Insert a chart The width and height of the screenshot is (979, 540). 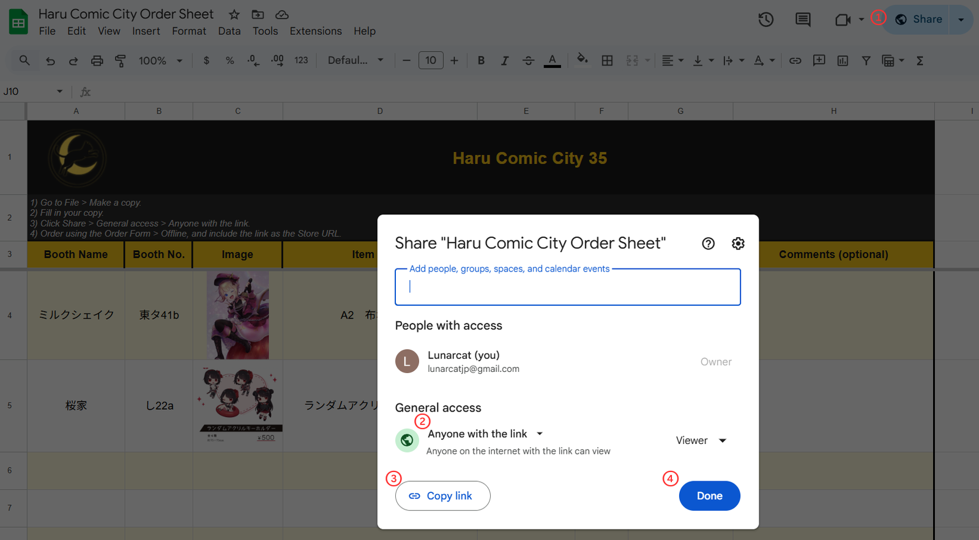coord(843,61)
